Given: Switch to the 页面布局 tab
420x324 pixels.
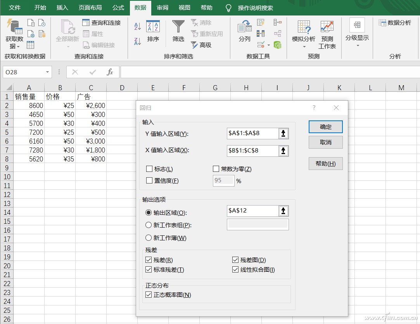Looking at the screenshot, I should [90, 8].
